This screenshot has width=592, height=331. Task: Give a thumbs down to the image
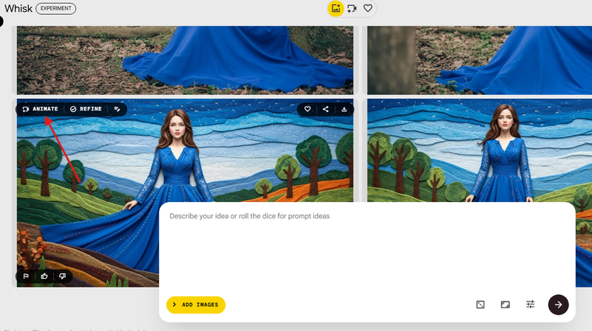click(x=62, y=276)
